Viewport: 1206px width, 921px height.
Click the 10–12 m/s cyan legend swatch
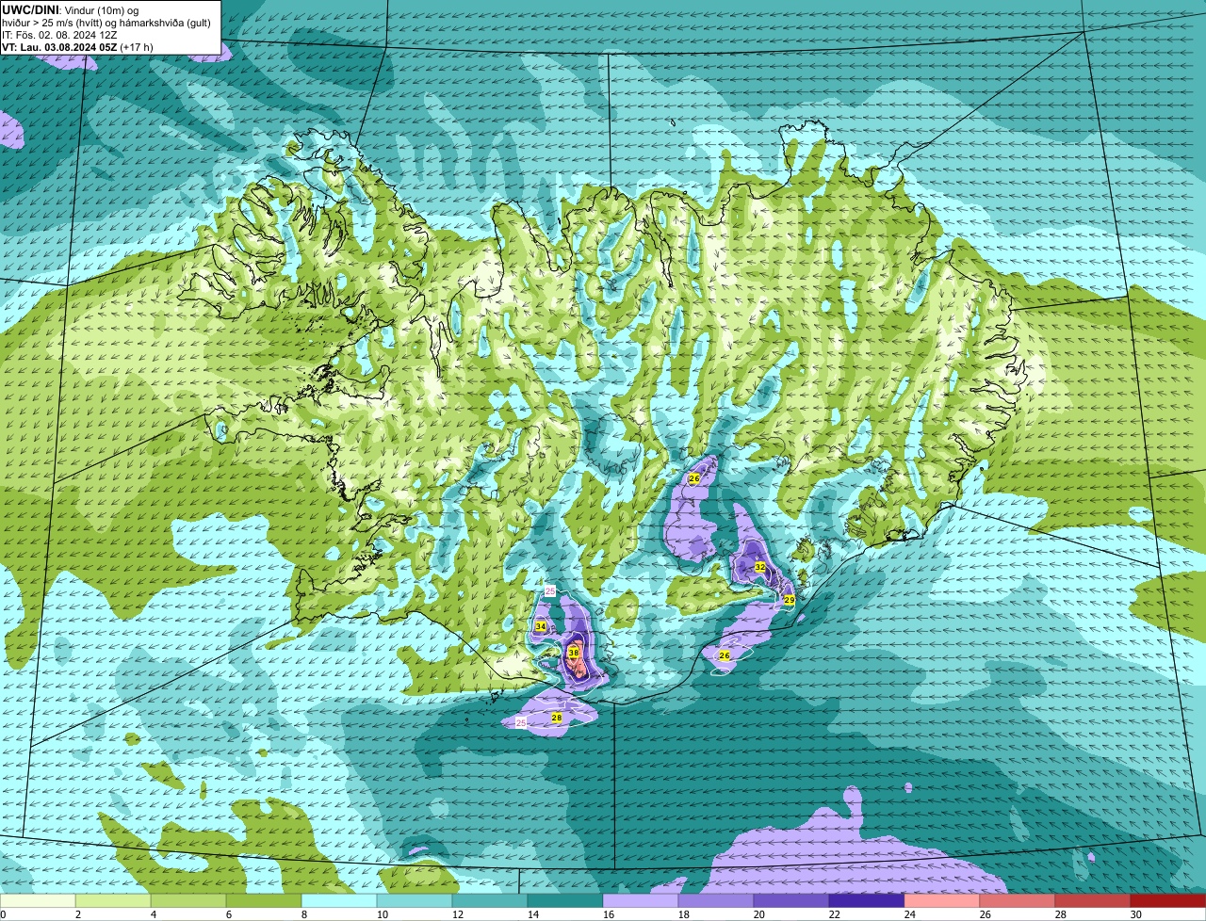(x=415, y=901)
